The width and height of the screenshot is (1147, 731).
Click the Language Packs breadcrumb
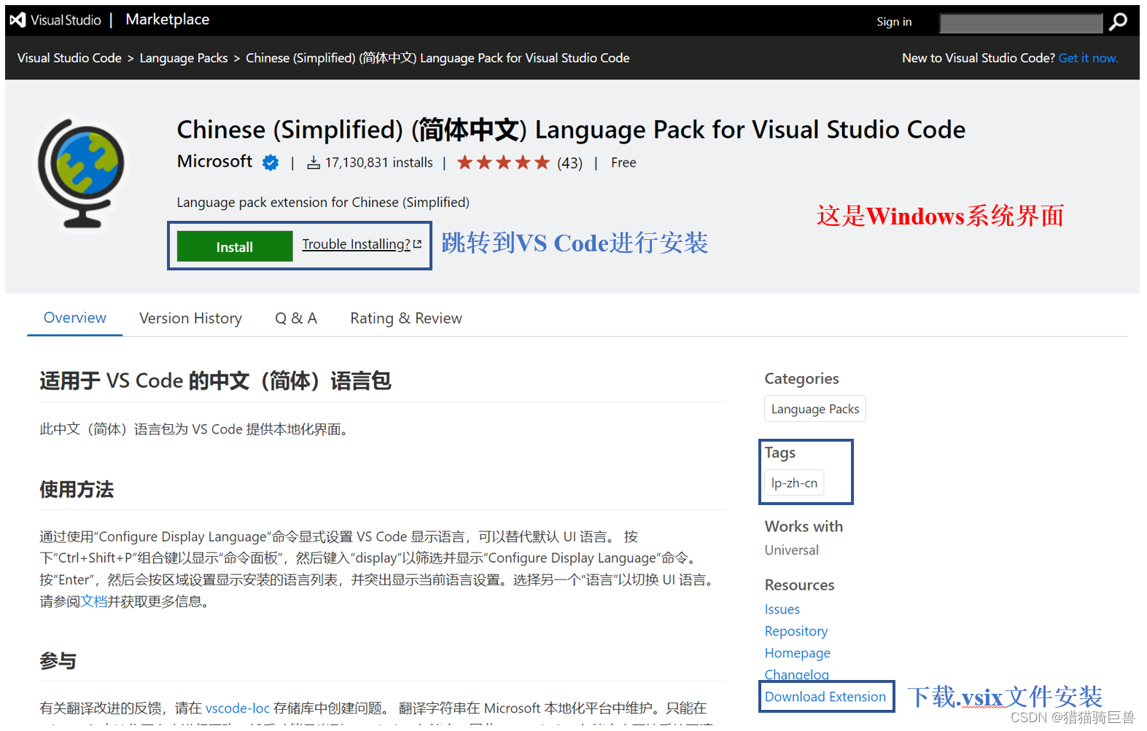183,58
